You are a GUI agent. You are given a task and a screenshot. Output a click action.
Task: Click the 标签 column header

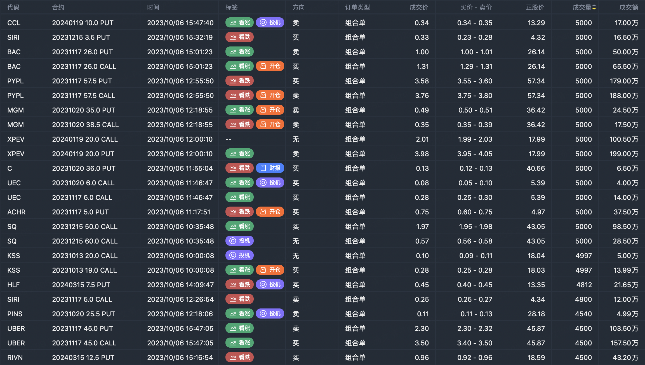[x=231, y=8]
